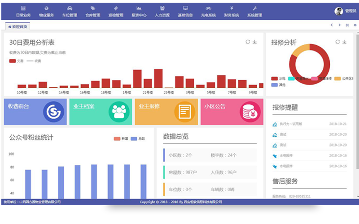
Task: Click the 总数 blue legend swatch
Action: click(x=134, y=138)
